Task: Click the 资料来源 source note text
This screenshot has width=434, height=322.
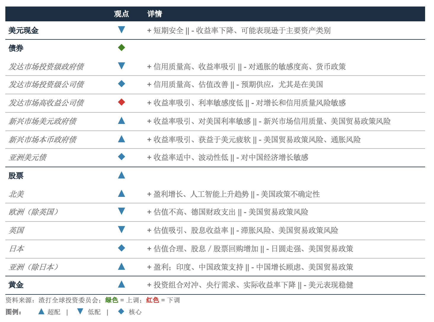Action: click(54, 300)
